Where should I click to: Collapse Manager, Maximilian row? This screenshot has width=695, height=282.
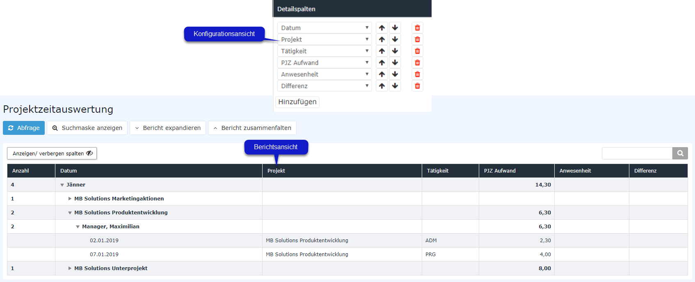[x=78, y=227]
